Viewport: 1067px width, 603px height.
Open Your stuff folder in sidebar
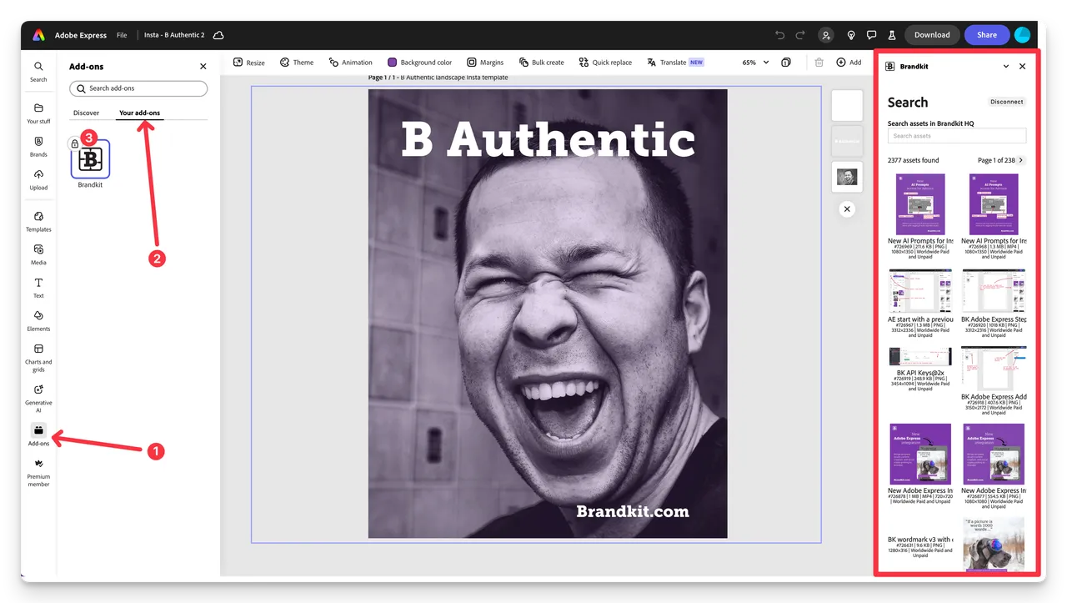pyautogui.click(x=38, y=113)
